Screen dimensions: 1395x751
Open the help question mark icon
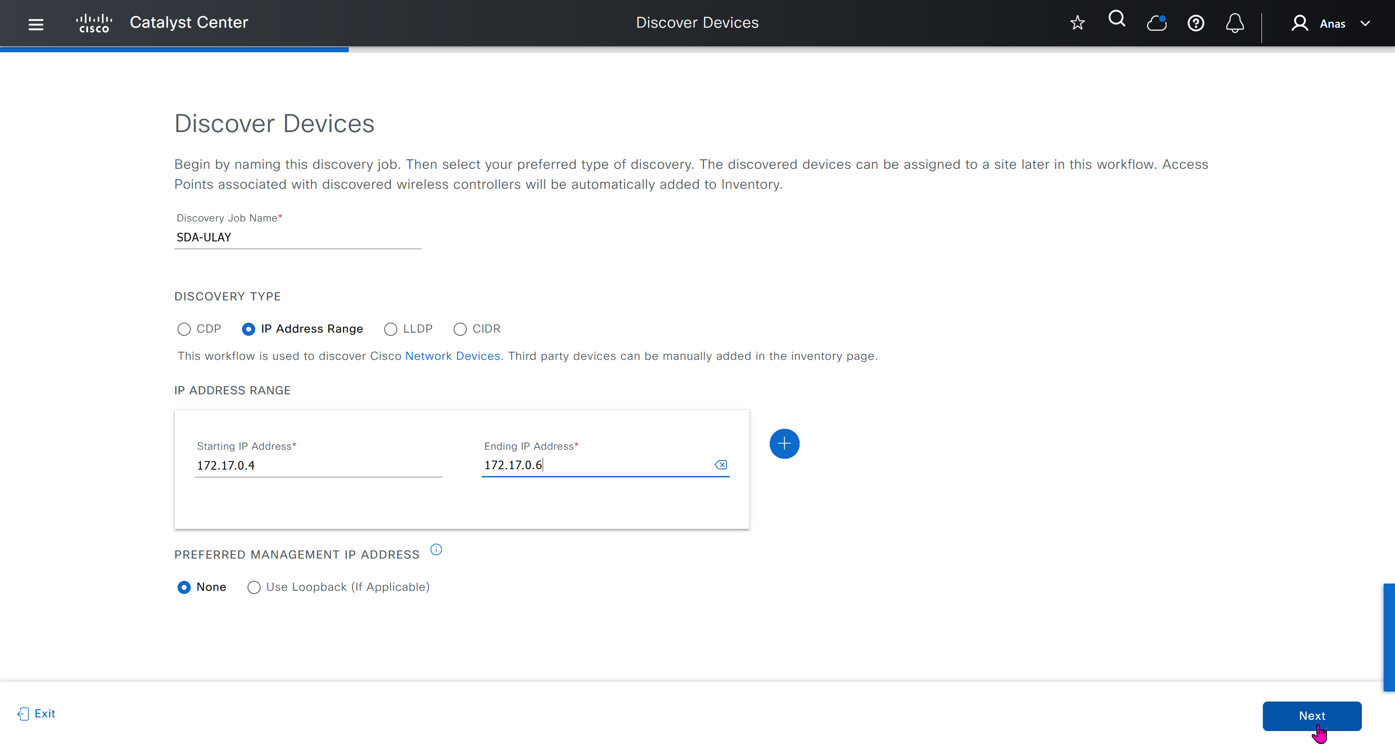pyautogui.click(x=1195, y=23)
